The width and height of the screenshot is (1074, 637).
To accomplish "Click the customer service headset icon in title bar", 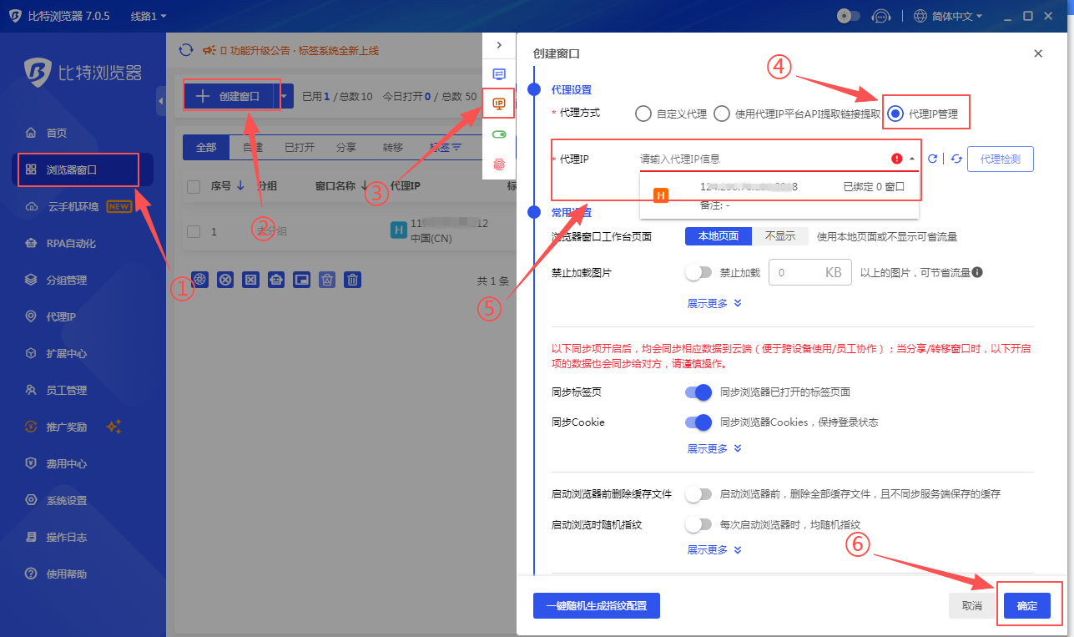I will 881,15.
